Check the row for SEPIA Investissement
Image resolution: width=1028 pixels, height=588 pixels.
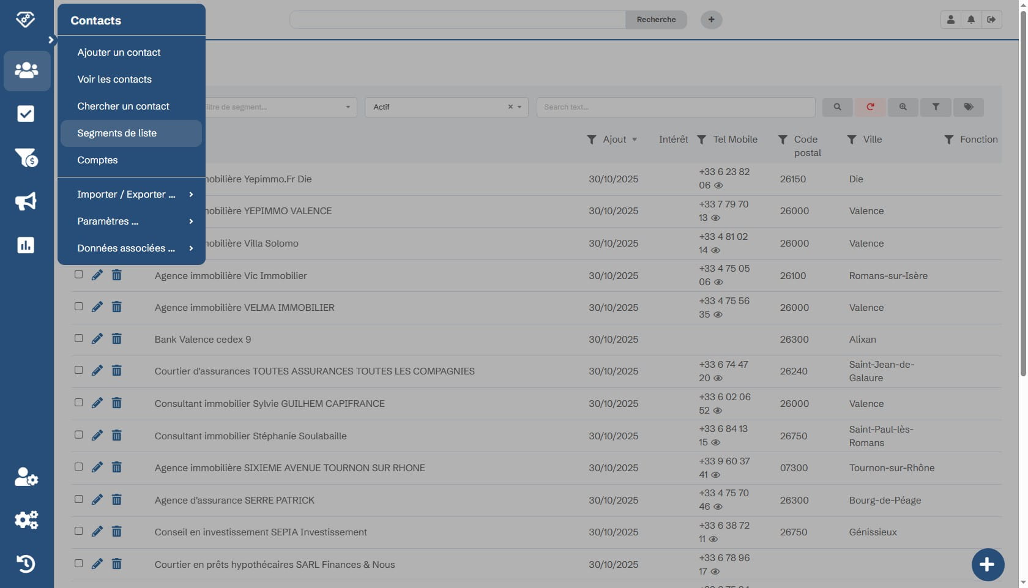pos(78,530)
